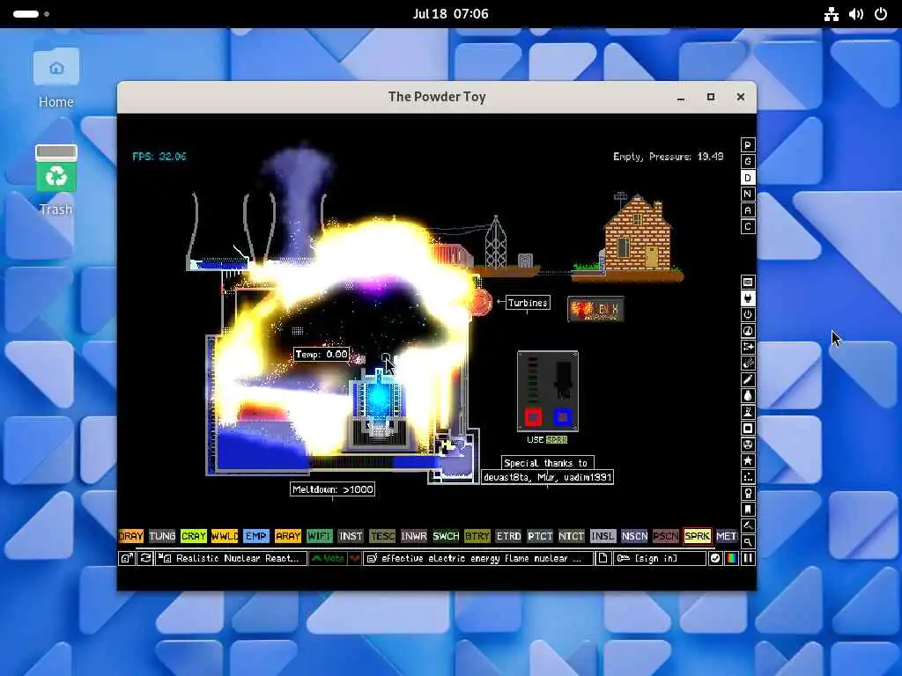The height and width of the screenshot is (676, 902).
Task: Toggle the N display mode button
Action: (x=748, y=194)
